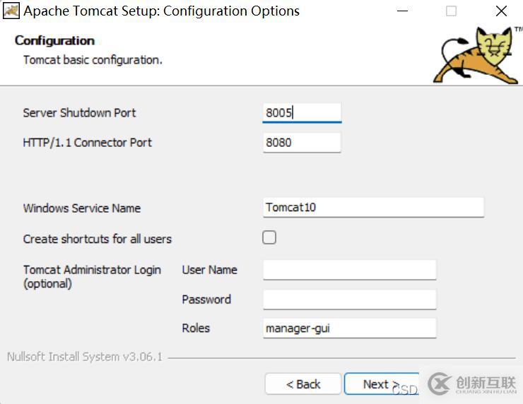
Task: Minimize the Tomcat Setup window
Action: 402,11
